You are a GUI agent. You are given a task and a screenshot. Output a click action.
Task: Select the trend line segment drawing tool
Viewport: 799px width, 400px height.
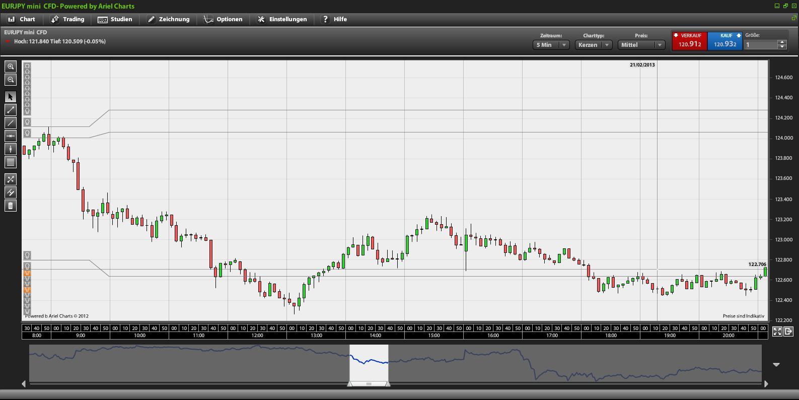pyautogui.click(x=11, y=110)
